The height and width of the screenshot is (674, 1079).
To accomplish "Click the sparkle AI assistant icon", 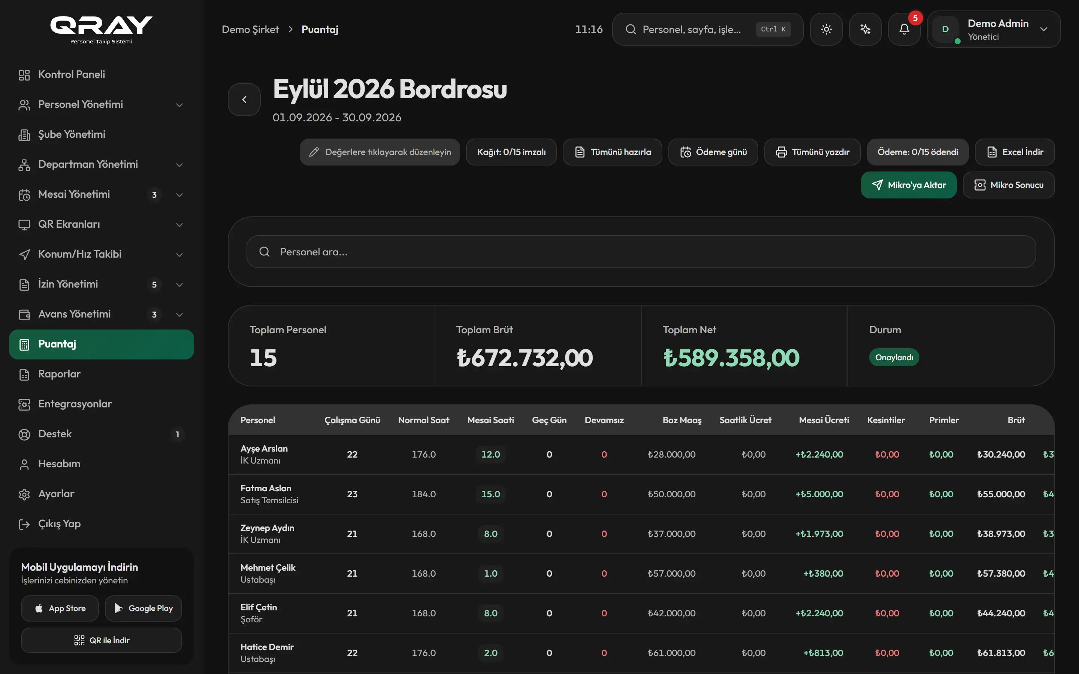I will pos(865,30).
